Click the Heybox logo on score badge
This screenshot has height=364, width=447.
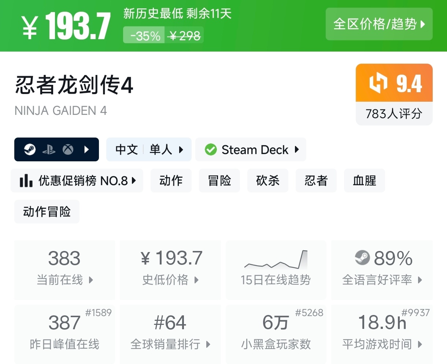[378, 83]
